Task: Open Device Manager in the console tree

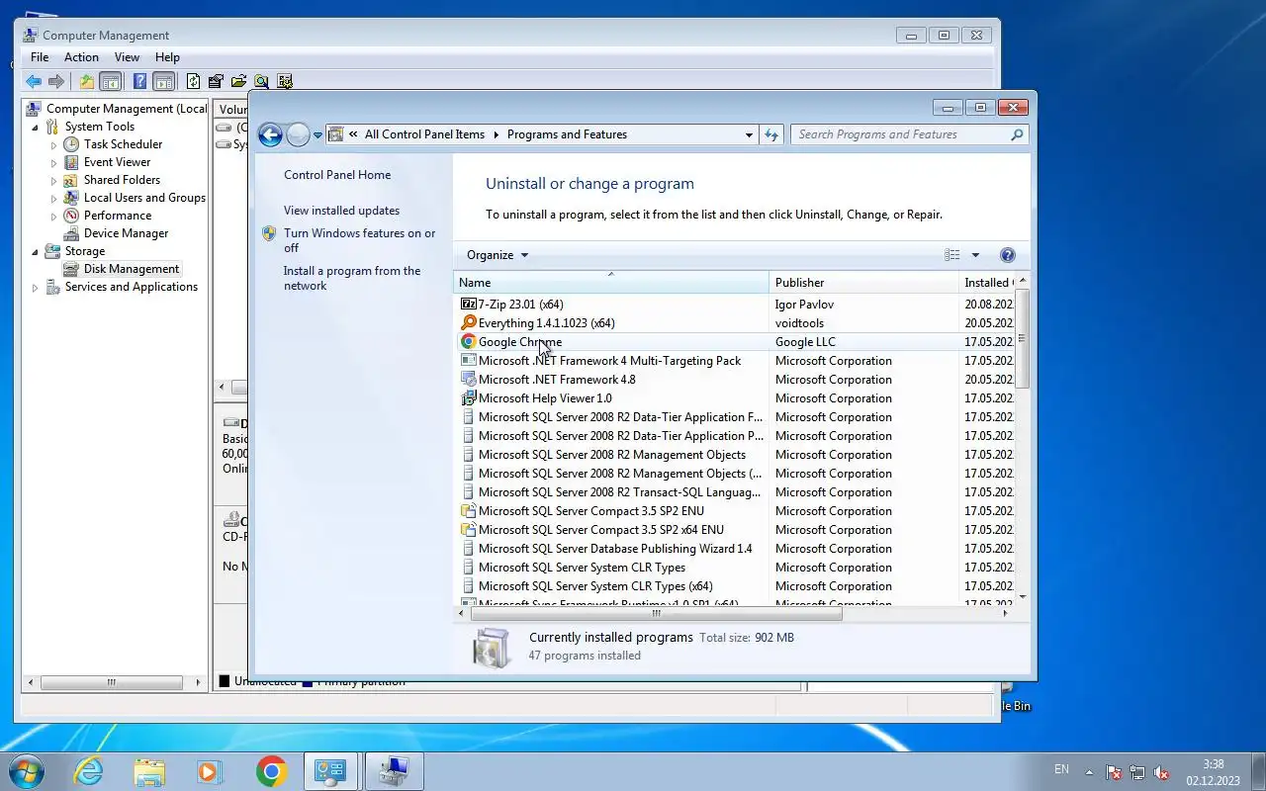Action: pyautogui.click(x=126, y=233)
